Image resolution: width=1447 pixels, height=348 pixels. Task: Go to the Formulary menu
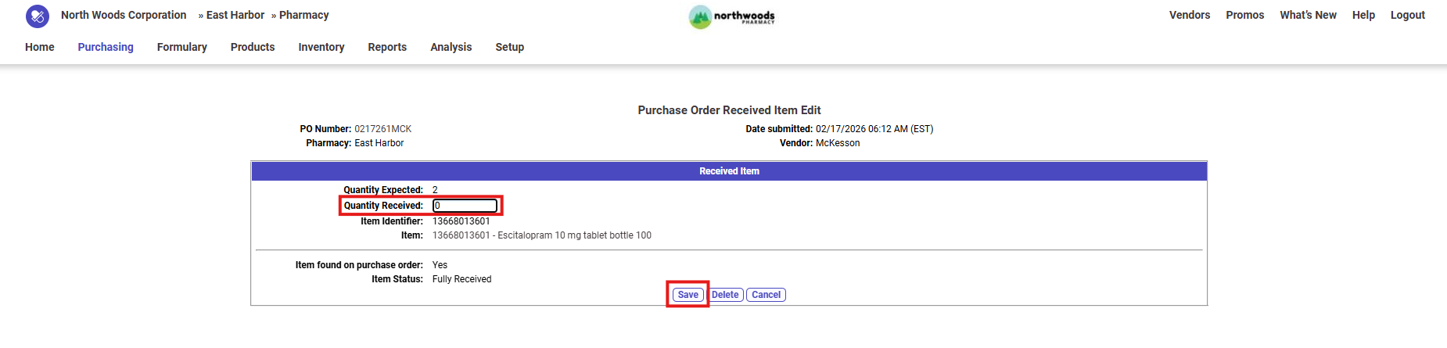point(182,47)
